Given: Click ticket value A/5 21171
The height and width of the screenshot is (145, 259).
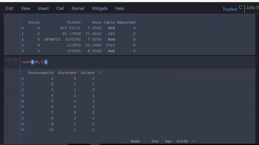Looking at the screenshot, I should point(70,28).
